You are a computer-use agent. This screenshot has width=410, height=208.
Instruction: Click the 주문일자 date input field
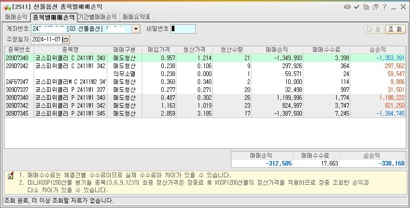point(47,39)
